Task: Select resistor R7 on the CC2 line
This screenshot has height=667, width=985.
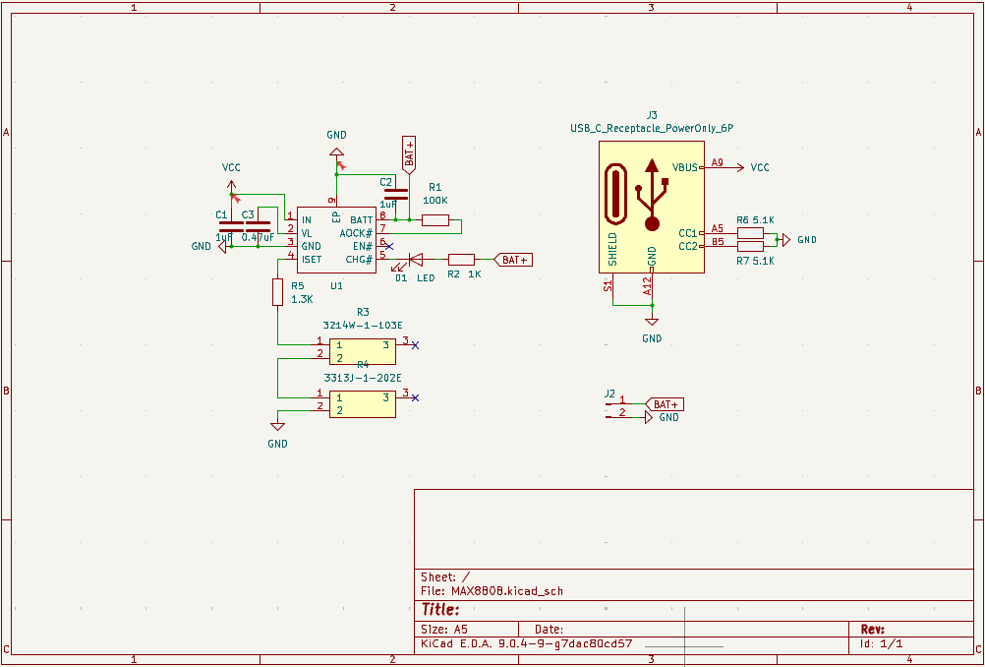Action: [750, 246]
